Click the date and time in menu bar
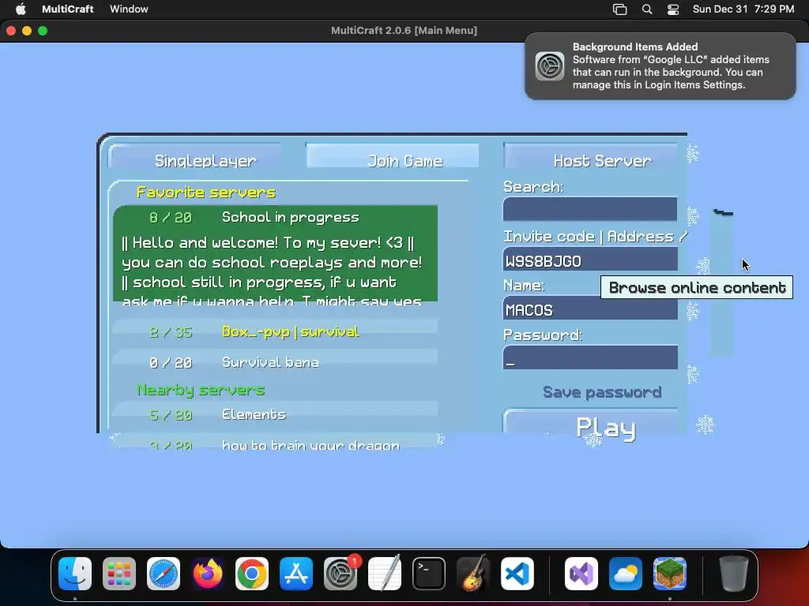This screenshot has height=606, width=809. point(743,9)
